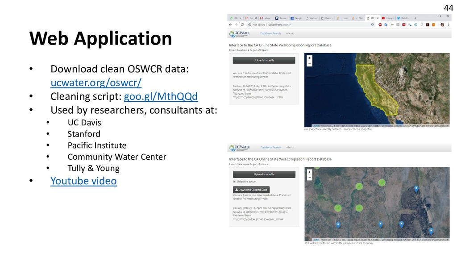Click the '755 wells were found' status text
This screenshot has height=257, width=457.
click(339, 243)
